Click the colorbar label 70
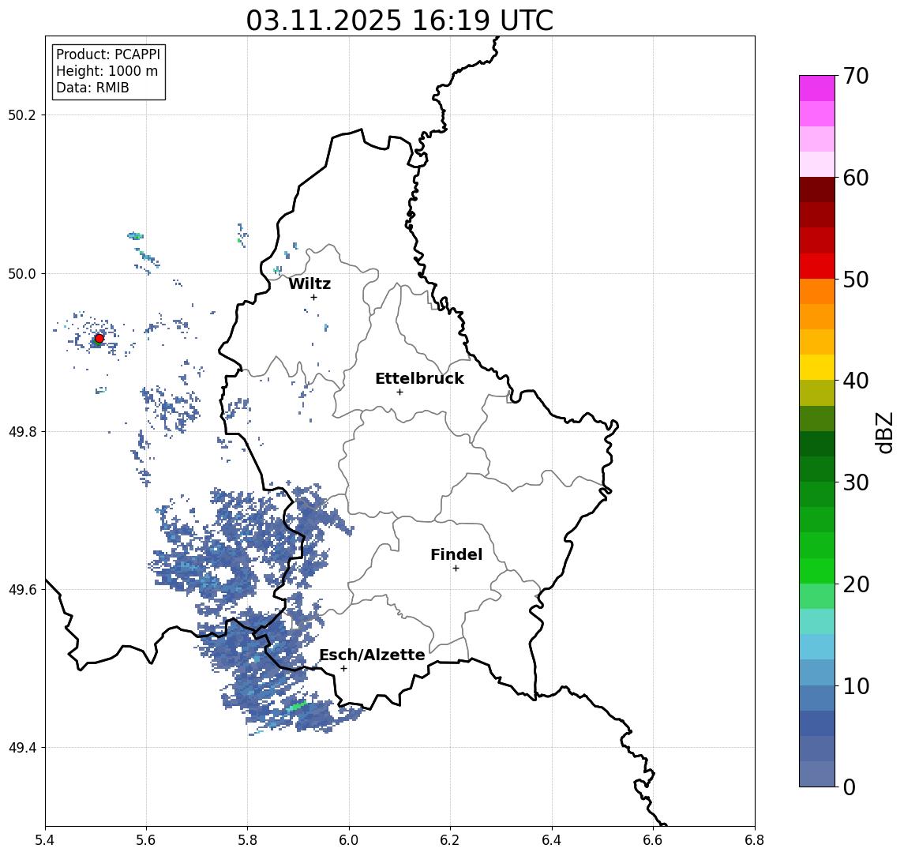This screenshot has height=856, width=904. [855, 76]
